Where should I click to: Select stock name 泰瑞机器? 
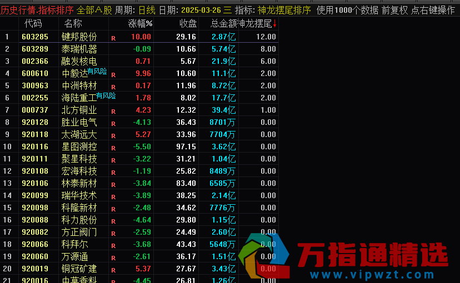pyautogui.click(x=79, y=49)
